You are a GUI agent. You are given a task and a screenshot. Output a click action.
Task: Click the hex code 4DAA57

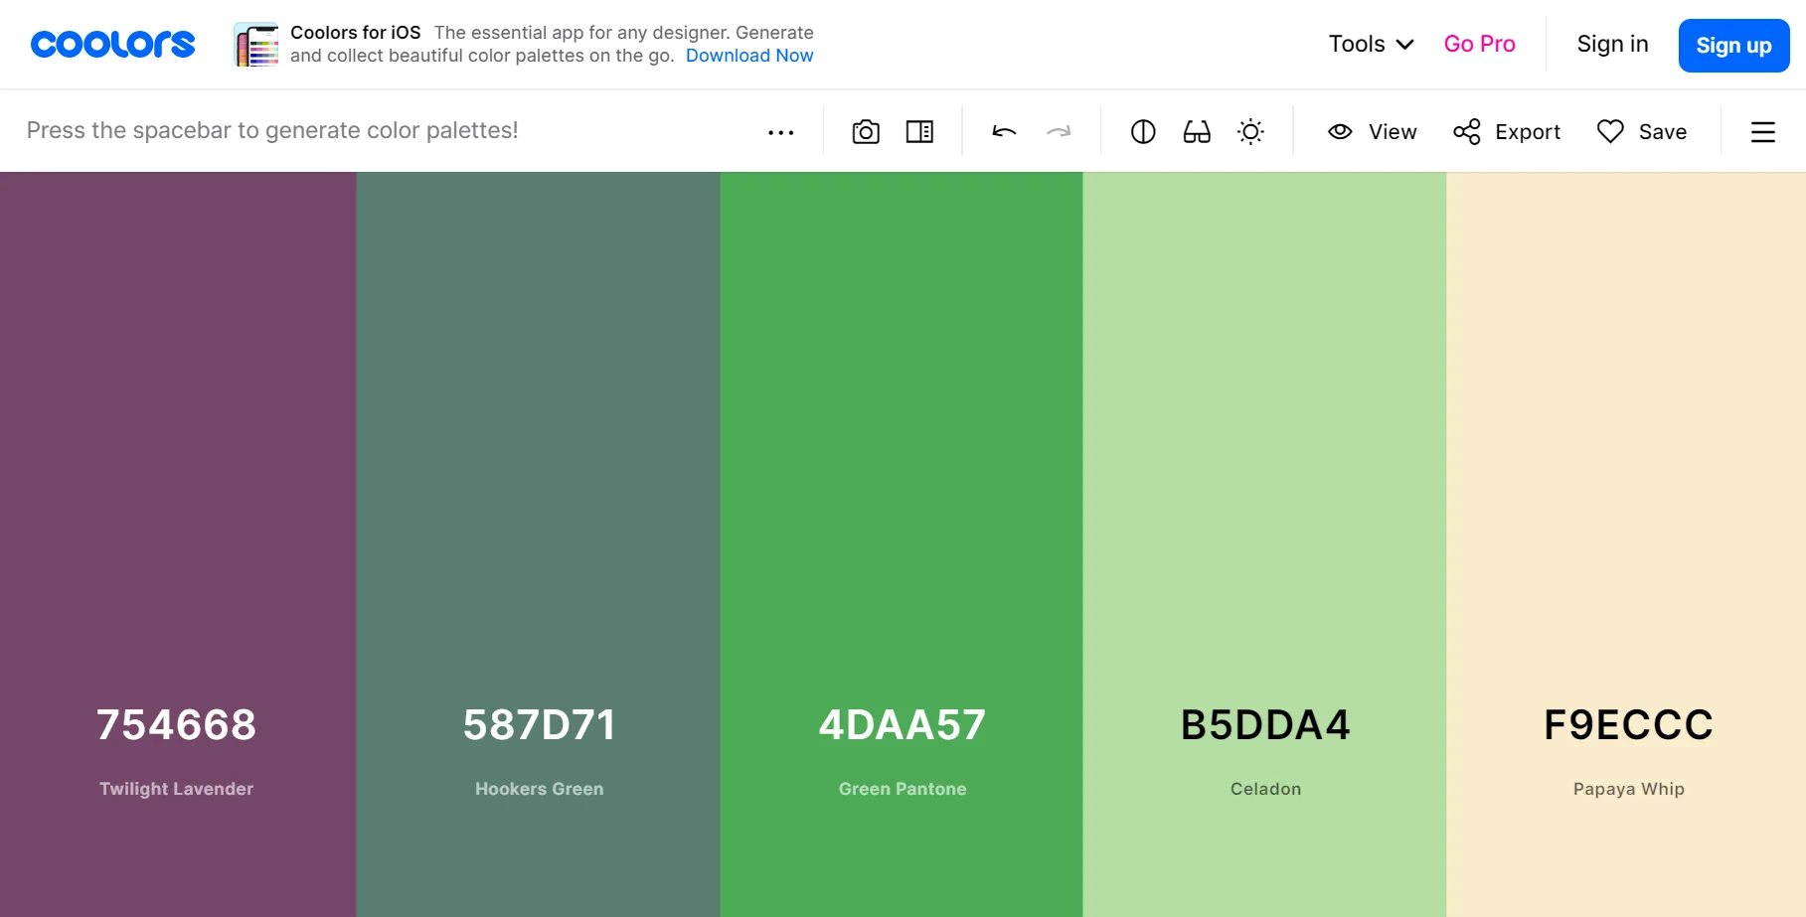903,725
